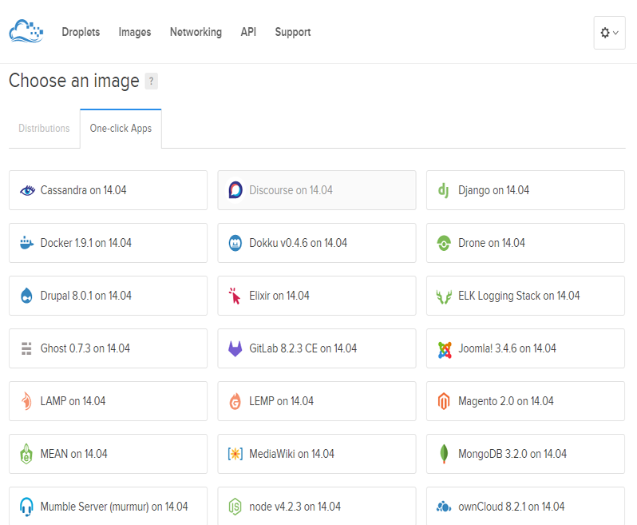
Task: Click the Drupal drop icon
Action: [x=26, y=296]
